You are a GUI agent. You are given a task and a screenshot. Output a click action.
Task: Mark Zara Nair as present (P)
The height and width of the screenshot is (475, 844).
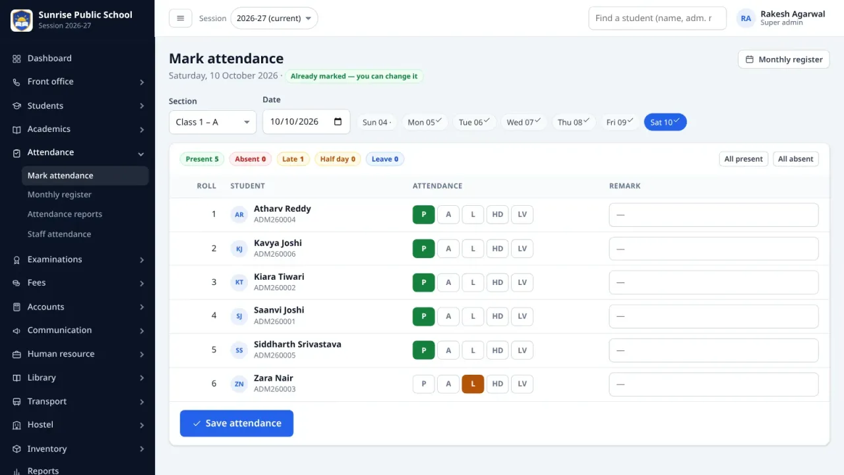coord(424,384)
